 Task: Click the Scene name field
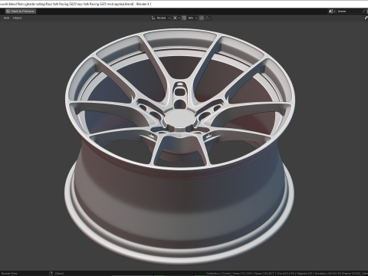pos(349,11)
